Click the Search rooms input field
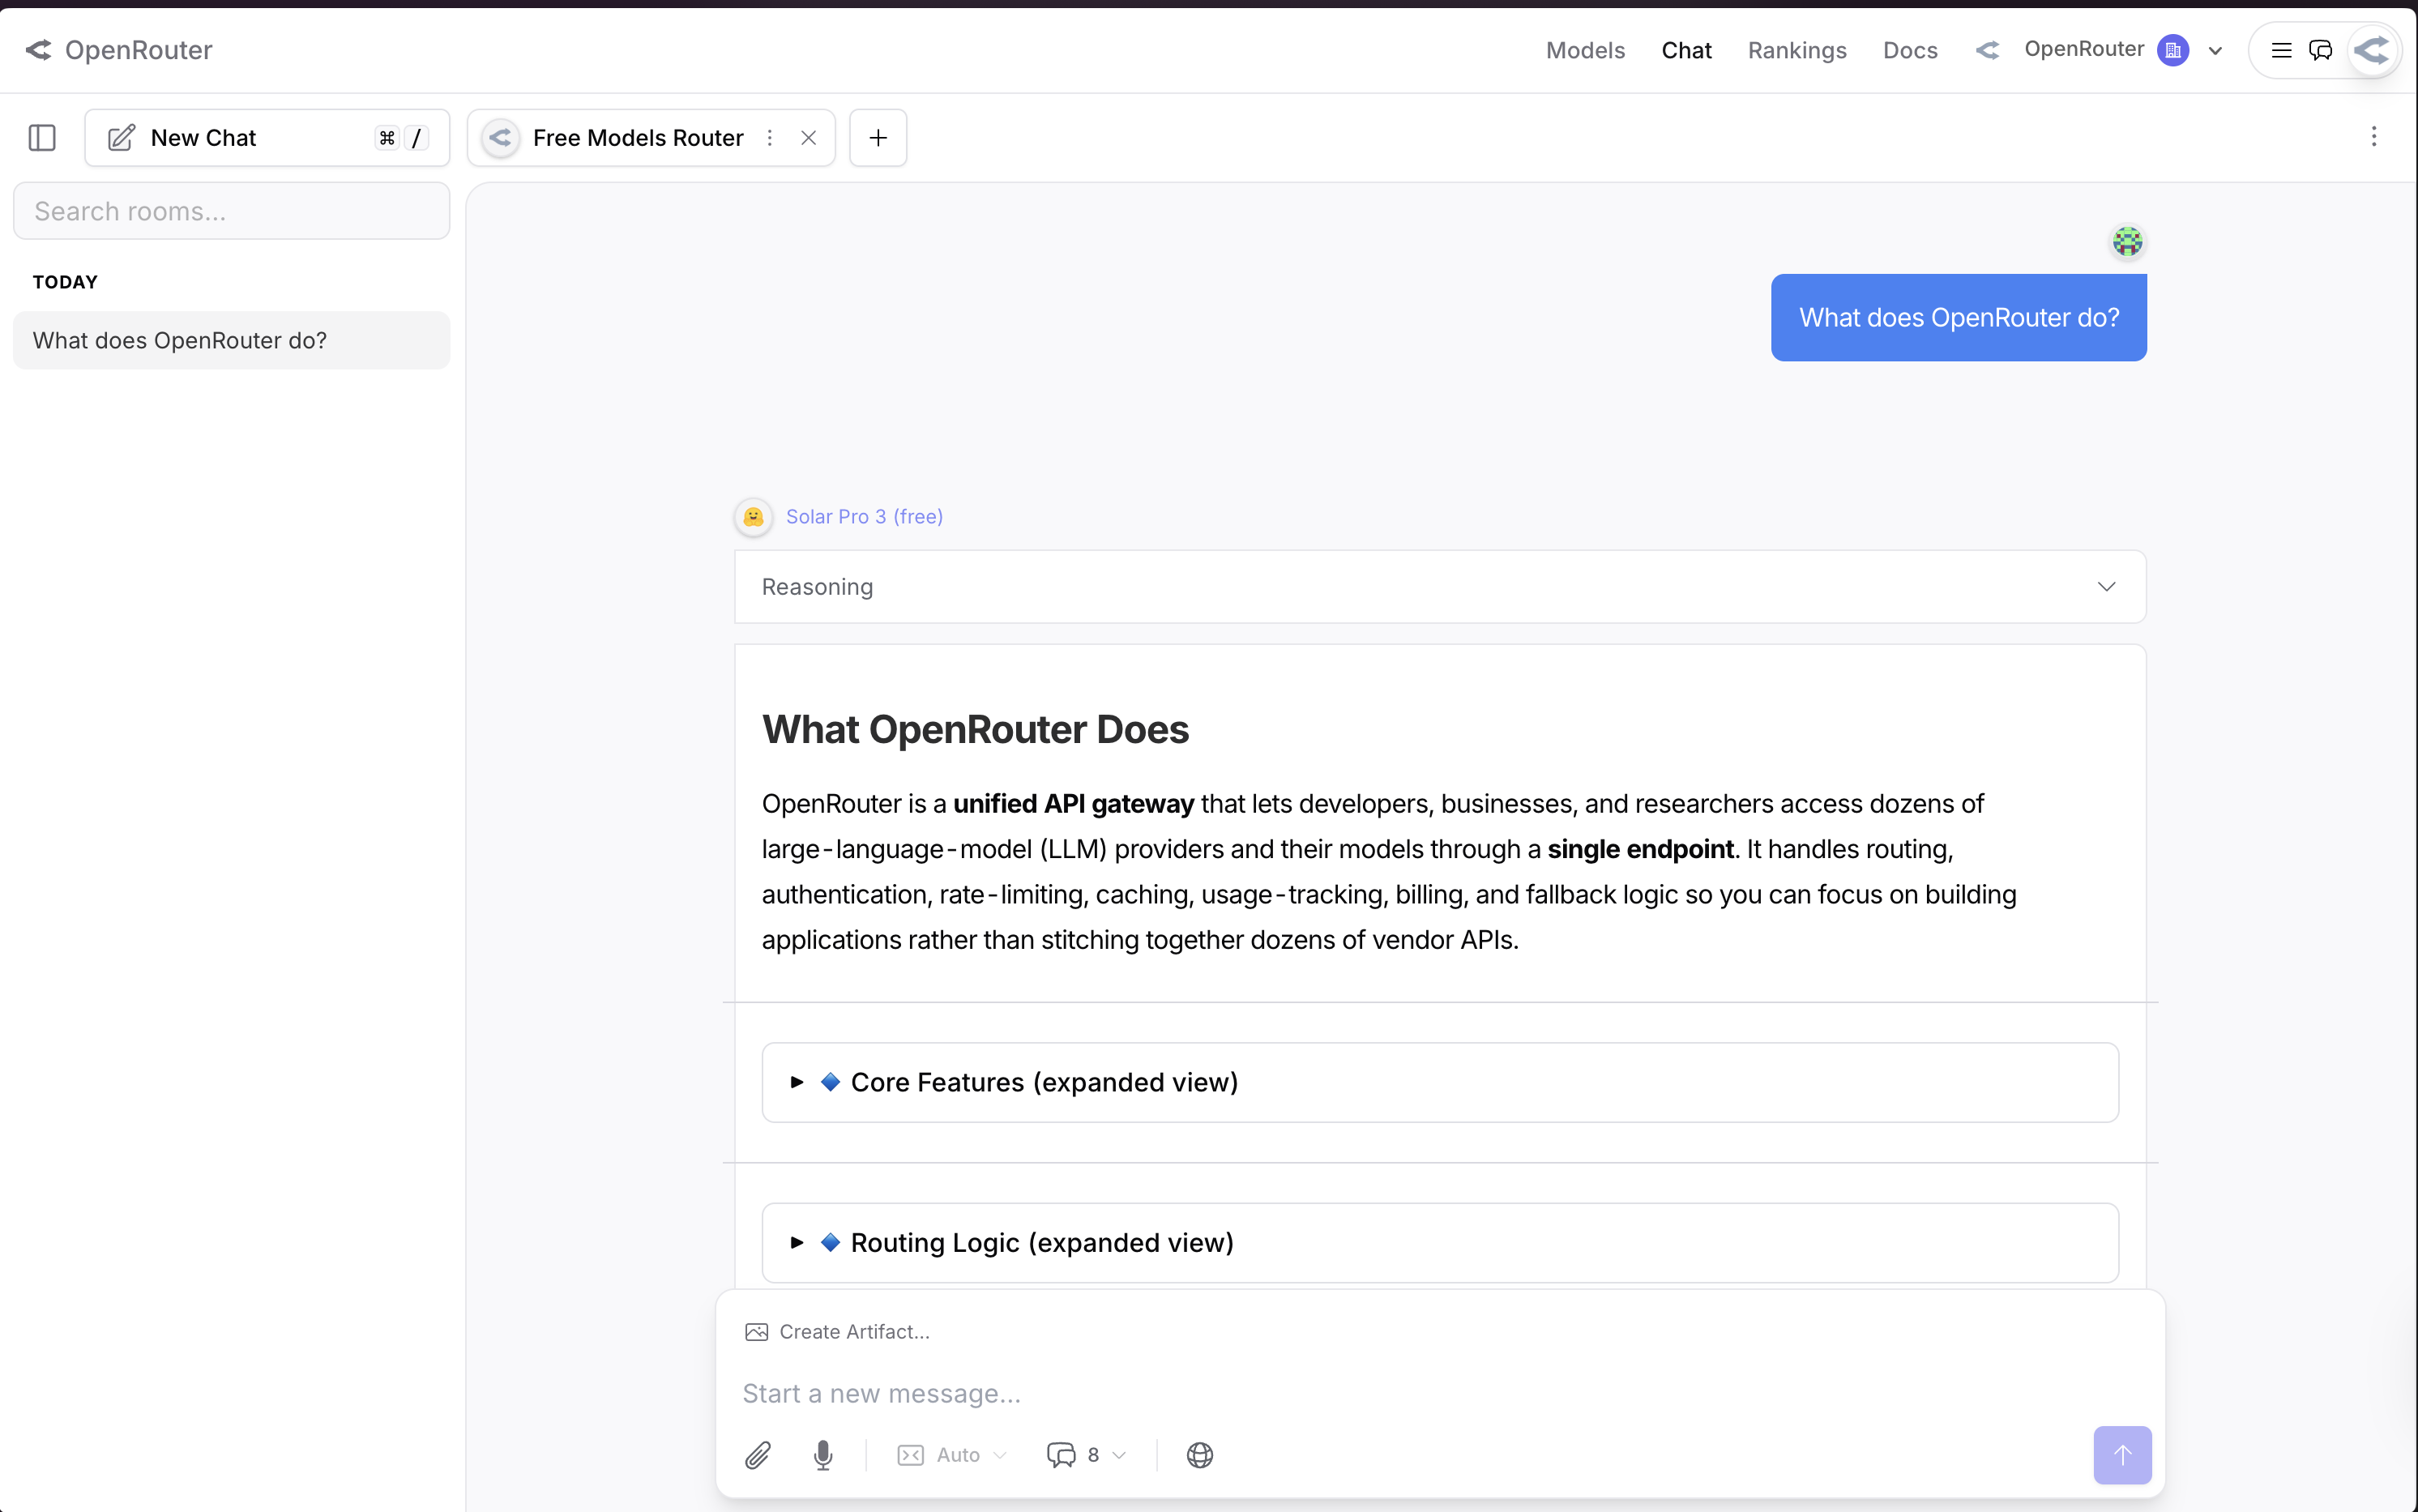2418x1512 pixels. pyautogui.click(x=232, y=211)
